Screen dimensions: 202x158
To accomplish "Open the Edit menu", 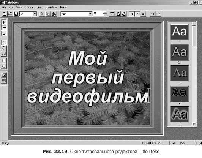I will [x=11, y=7].
